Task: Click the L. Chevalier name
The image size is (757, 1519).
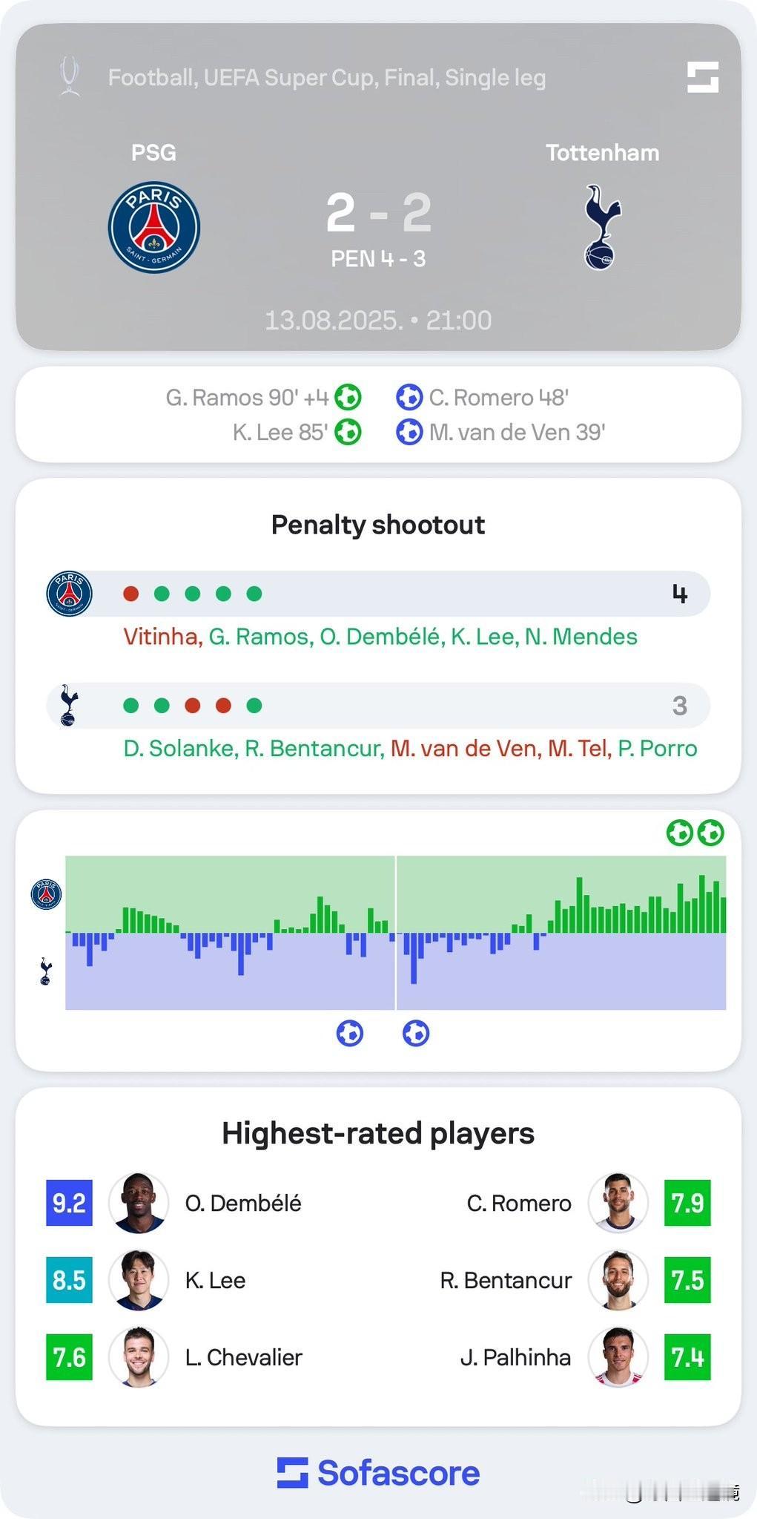Action: [x=244, y=1357]
